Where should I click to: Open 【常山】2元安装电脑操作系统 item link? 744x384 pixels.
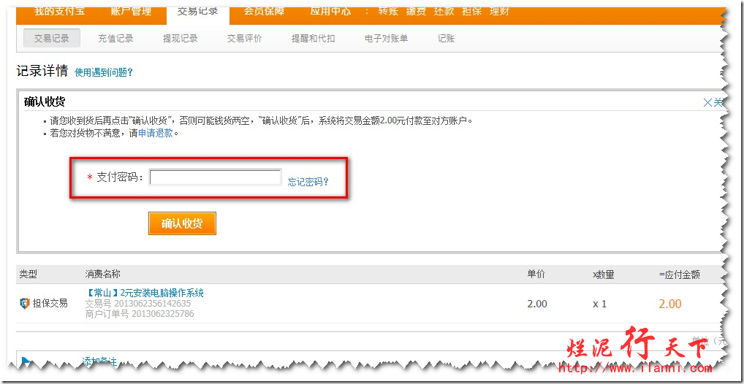pos(145,293)
